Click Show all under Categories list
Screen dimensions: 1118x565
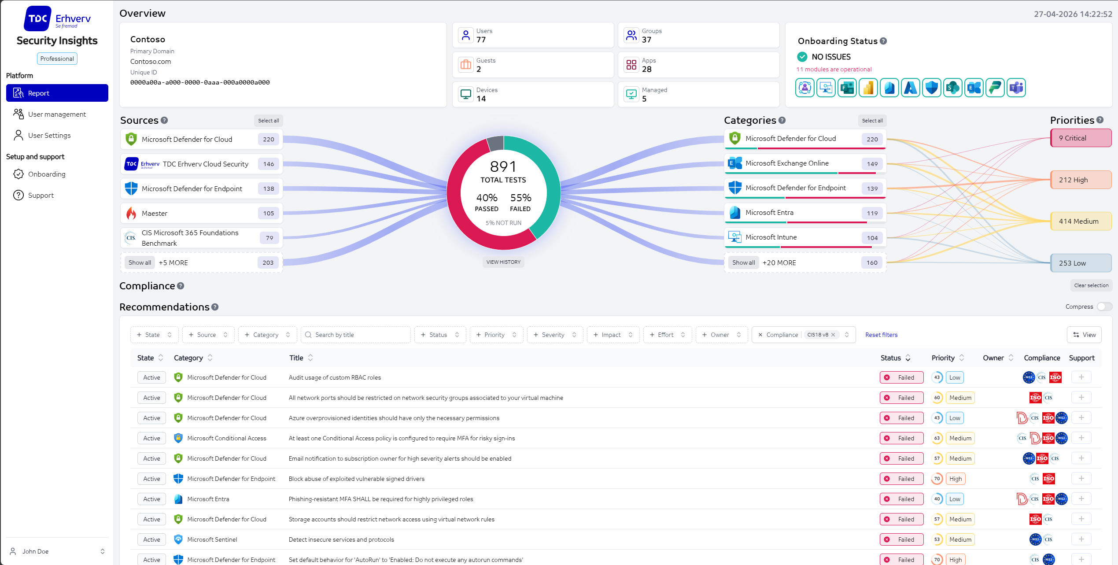pyautogui.click(x=743, y=262)
